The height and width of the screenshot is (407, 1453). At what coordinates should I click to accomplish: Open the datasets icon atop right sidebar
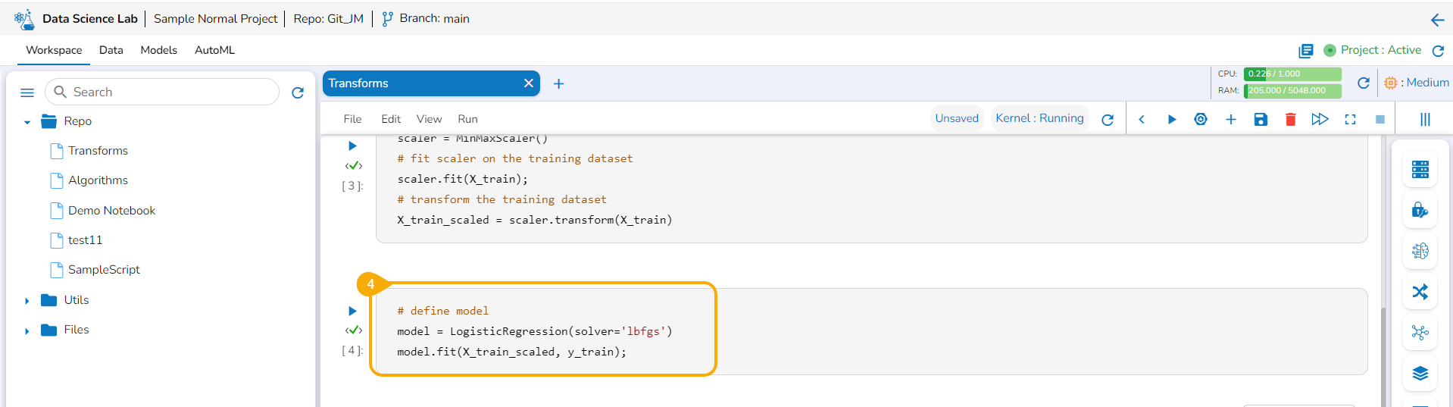[1420, 170]
